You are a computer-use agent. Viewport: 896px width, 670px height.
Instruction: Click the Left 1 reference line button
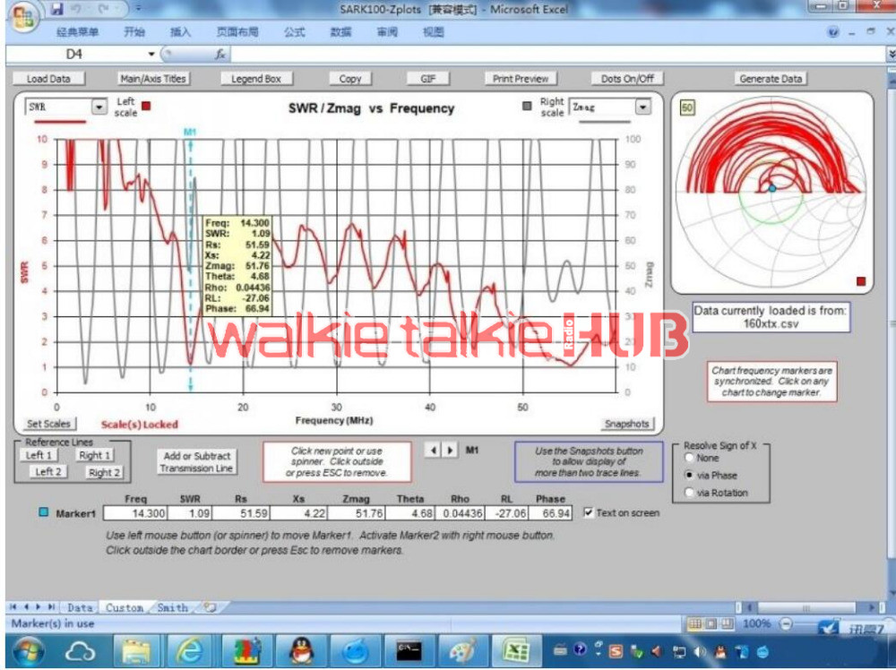pos(39,455)
